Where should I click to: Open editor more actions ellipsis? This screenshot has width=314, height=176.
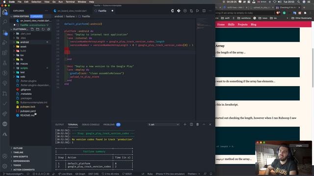click(210, 11)
